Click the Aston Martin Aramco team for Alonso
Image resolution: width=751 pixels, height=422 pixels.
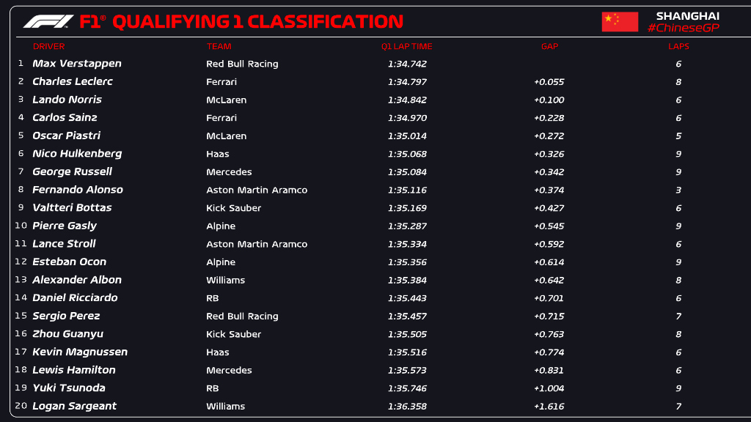pos(257,190)
